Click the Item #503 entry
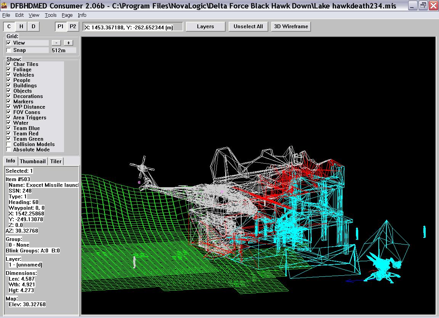439x318 pixels. pos(18,179)
